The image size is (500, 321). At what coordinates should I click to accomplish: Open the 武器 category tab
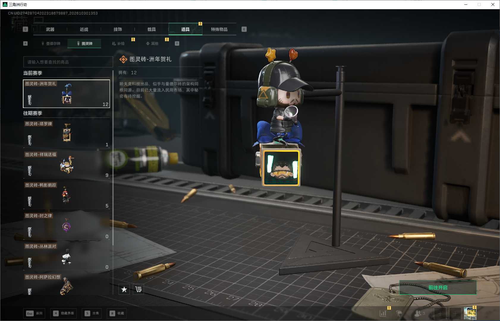coord(50,29)
